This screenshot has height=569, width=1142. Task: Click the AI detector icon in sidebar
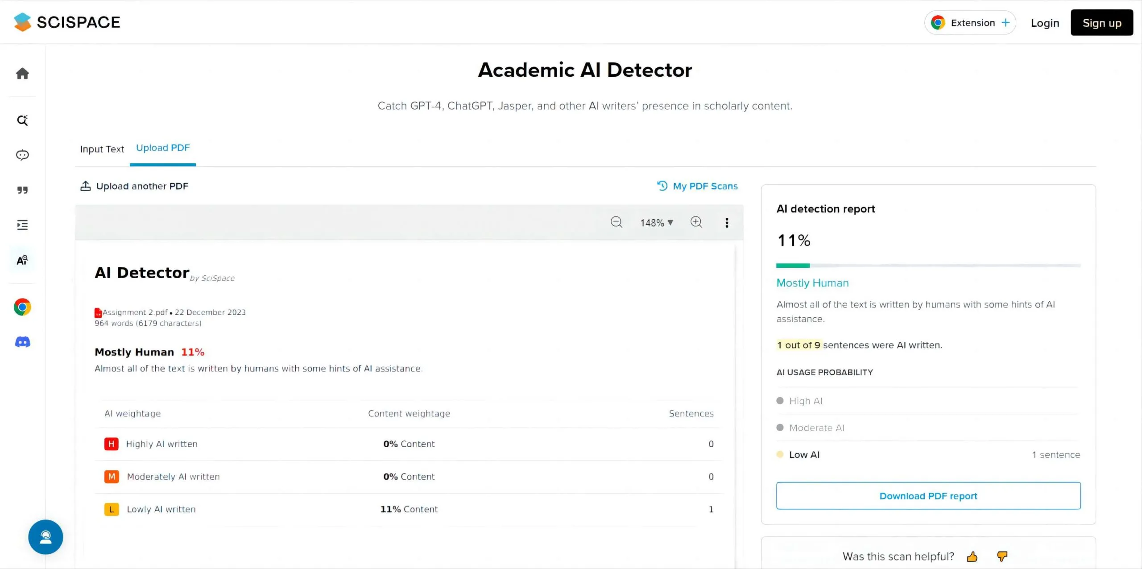coord(22,260)
